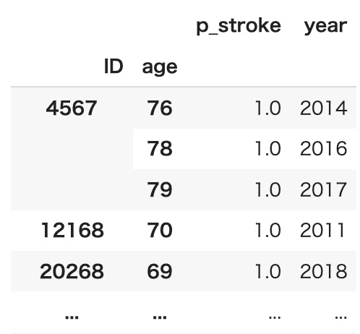Click p_stroke value in age 78 row
Viewport: 360px width, 334px height.
[x=268, y=149]
